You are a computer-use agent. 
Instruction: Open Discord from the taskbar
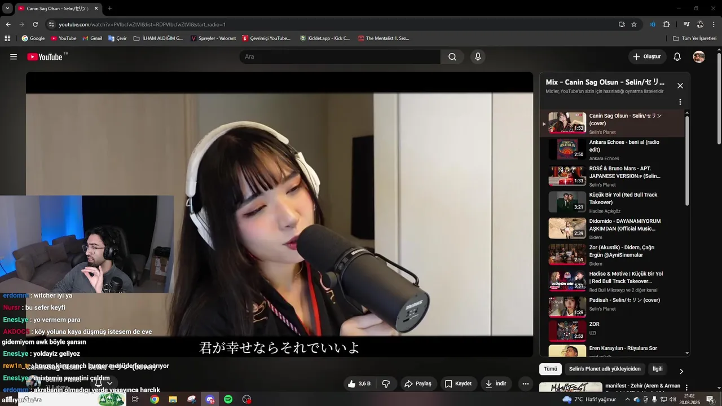coord(210,399)
